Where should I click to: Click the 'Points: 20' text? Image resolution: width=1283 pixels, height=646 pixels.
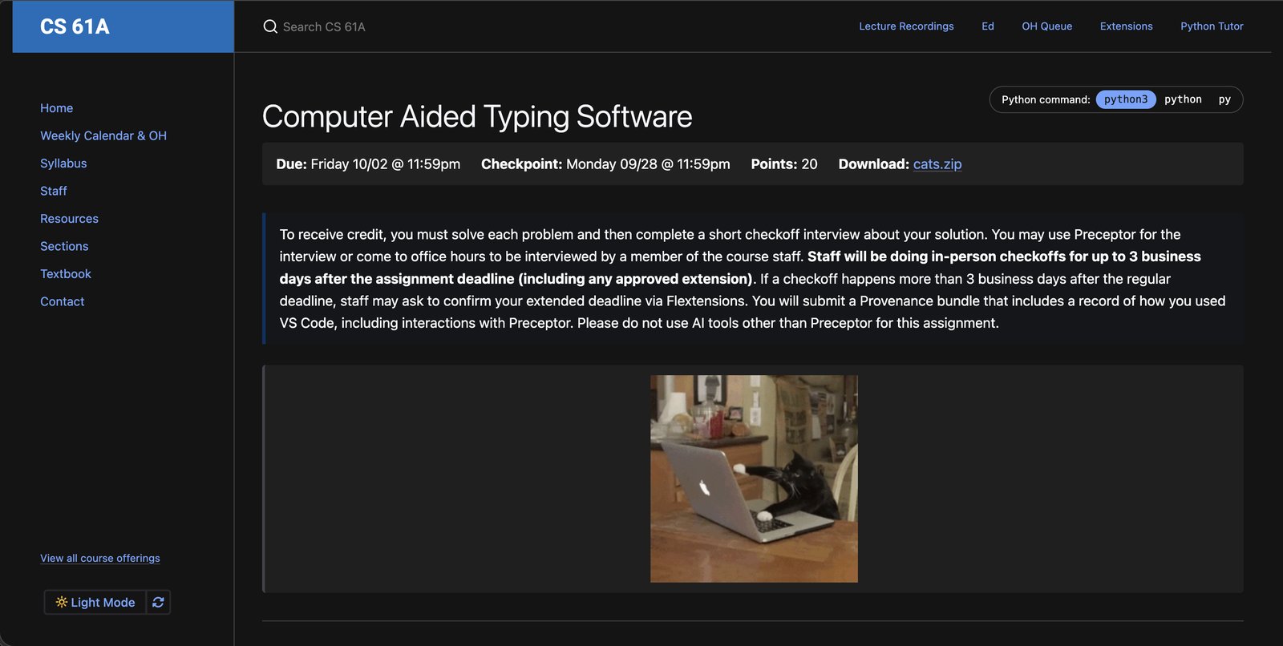coord(784,164)
